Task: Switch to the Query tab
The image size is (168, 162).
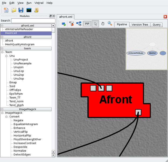Action: (156, 25)
